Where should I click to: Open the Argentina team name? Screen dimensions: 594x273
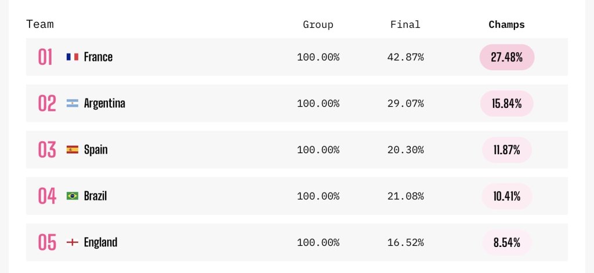tap(104, 103)
